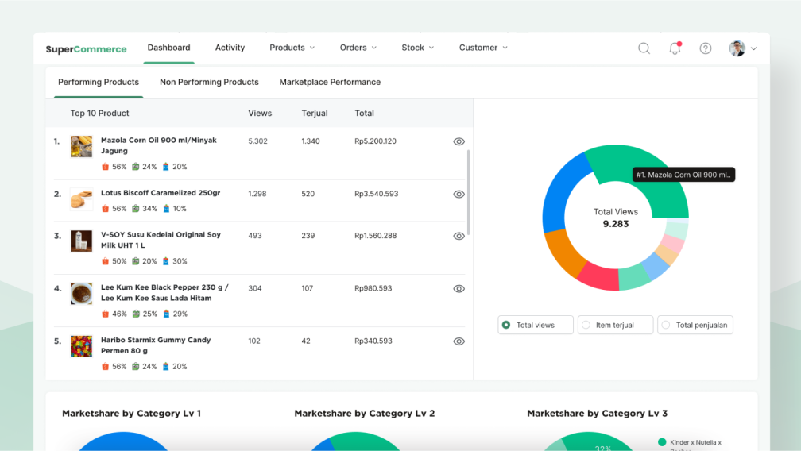801x451 pixels.
Task: Toggle eye icon for V-SOY Soy Milk
Action: click(x=459, y=236)
